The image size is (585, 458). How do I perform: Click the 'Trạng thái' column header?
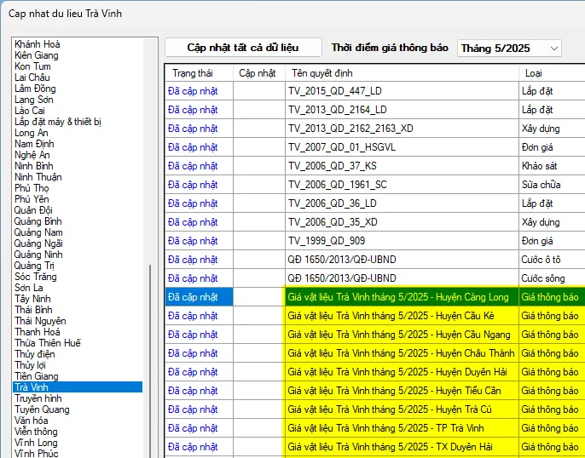point(191,73)
